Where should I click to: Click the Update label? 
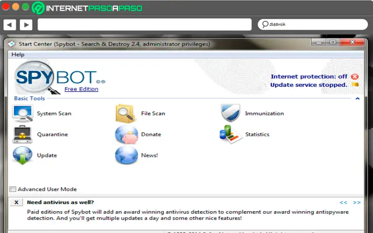click(x=47, y=156)
